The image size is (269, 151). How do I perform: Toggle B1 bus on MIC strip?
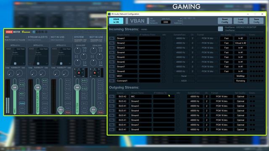pyautogui.click(x=22, y=94)
